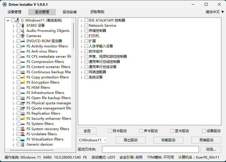Click the left tree horizontal scrollbar
226x162 pixels.
tap(32, 150)
